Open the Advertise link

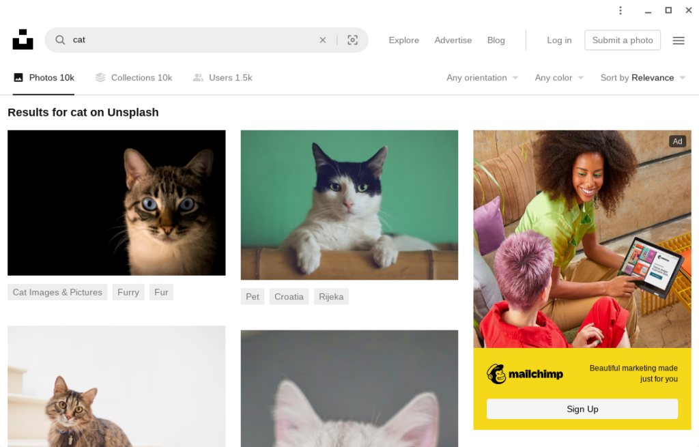coord(453,40)
